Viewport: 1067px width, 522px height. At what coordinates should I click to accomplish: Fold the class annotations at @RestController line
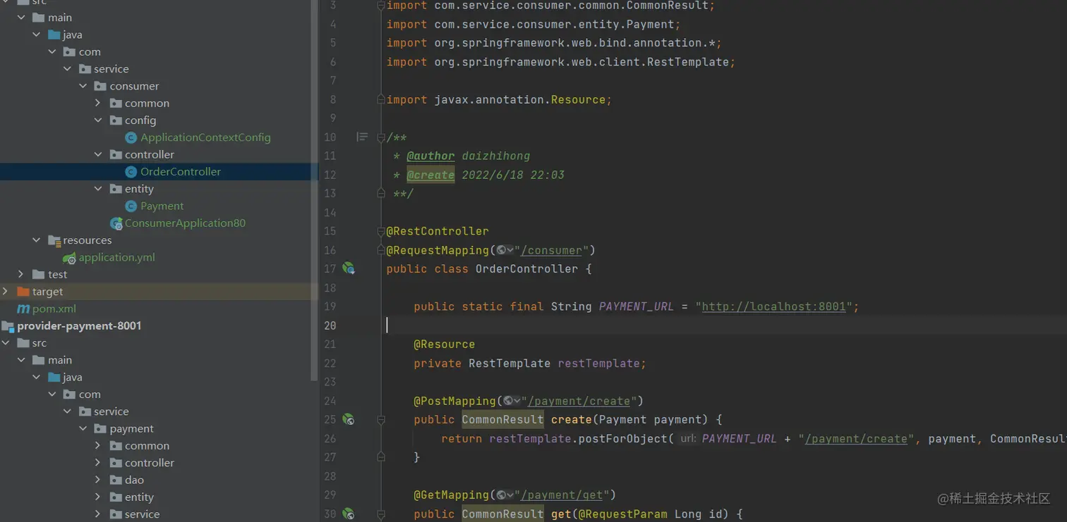pyautogui.click(x=381, y=231)
